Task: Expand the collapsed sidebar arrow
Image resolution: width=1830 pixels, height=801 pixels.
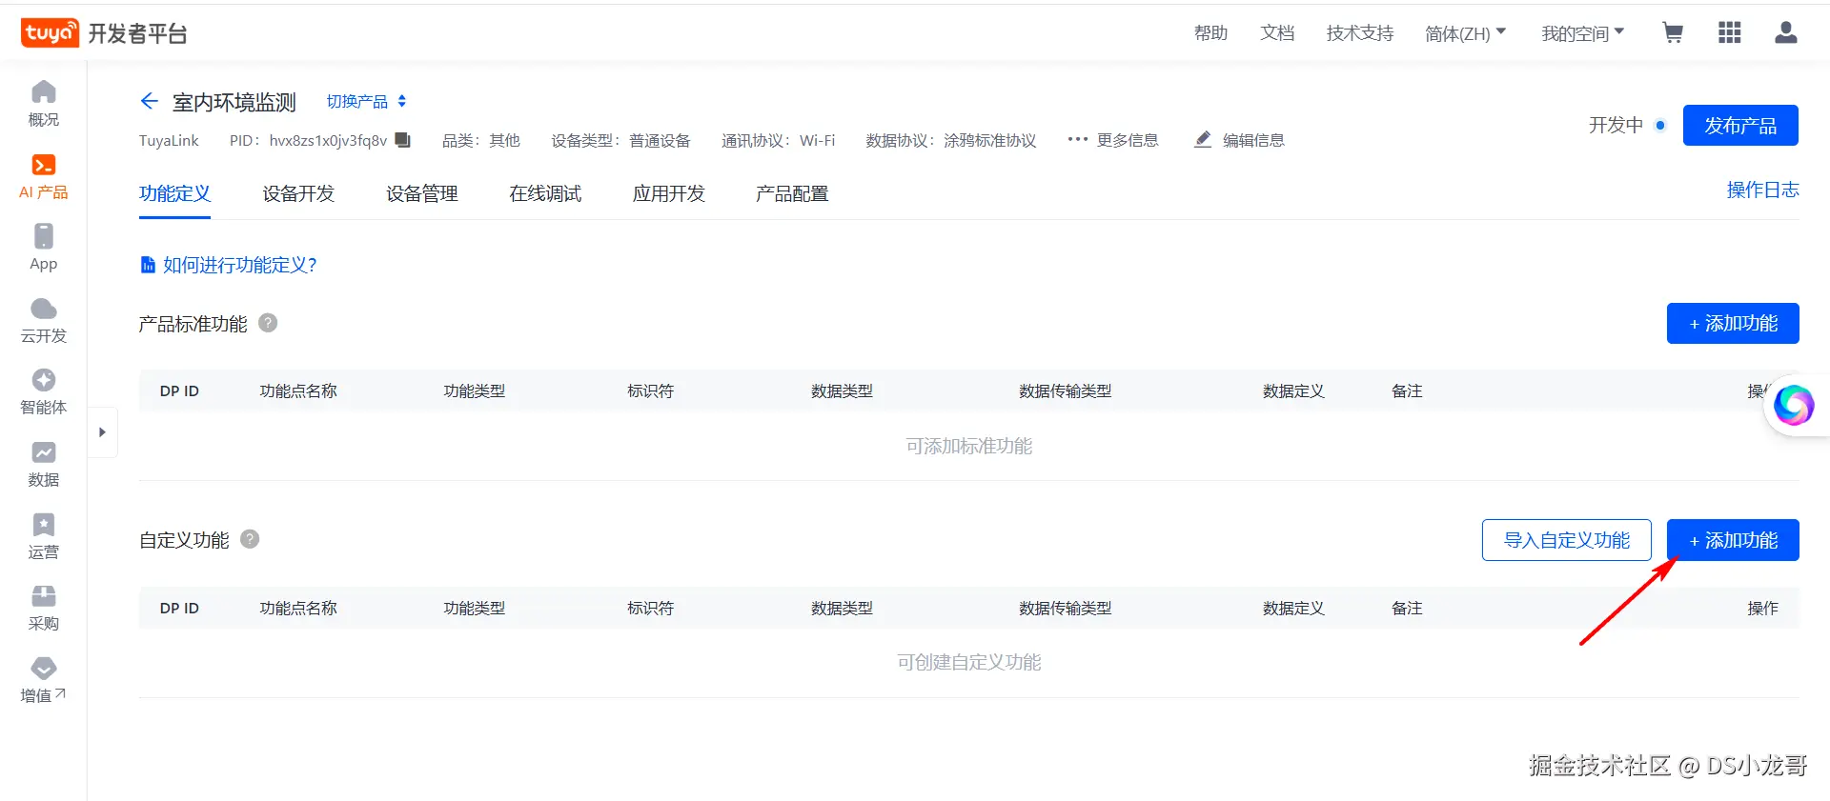Action: 102,432
